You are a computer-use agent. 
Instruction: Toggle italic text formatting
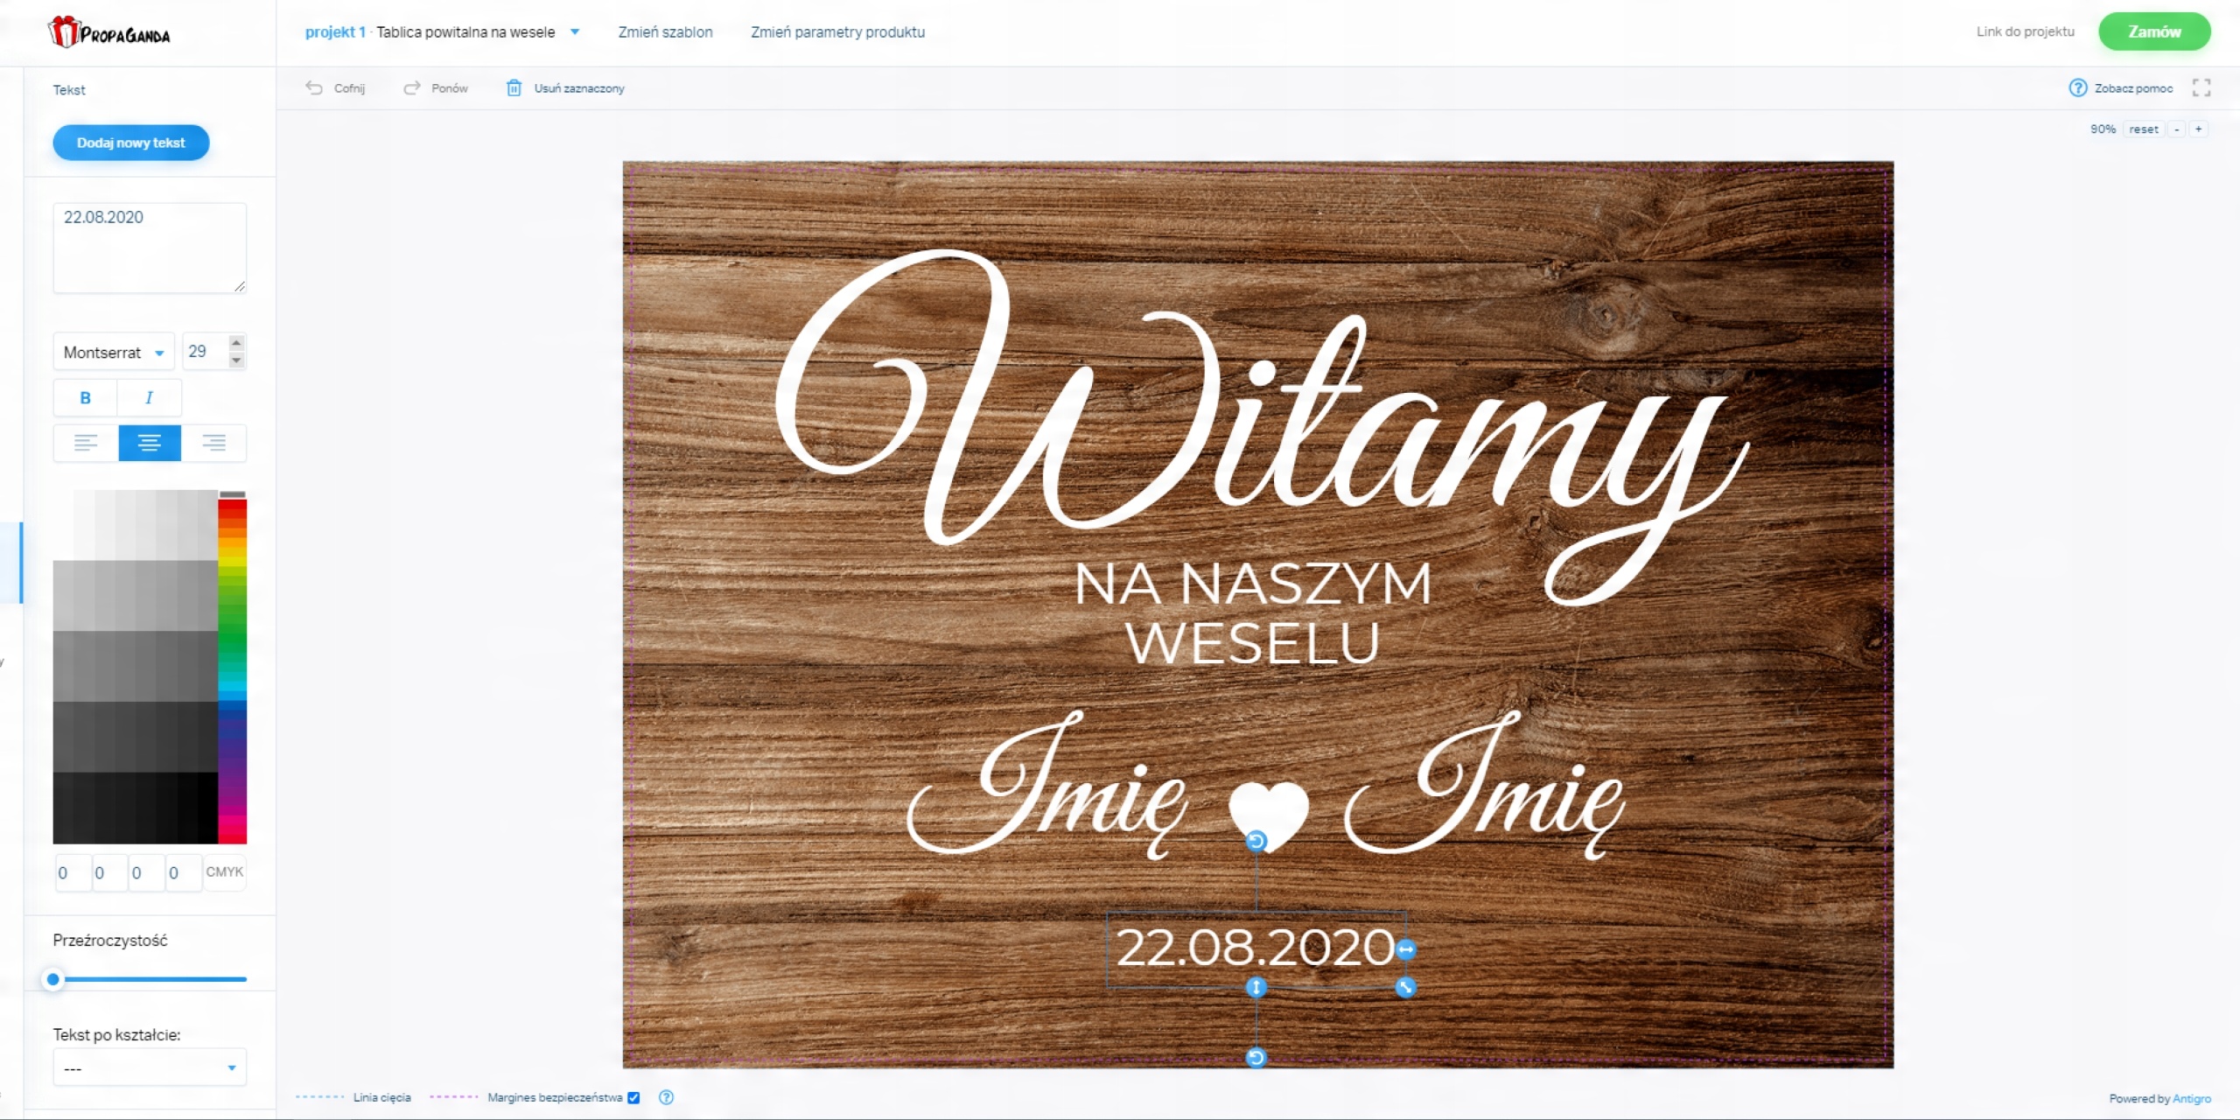[x=149, y=397]
